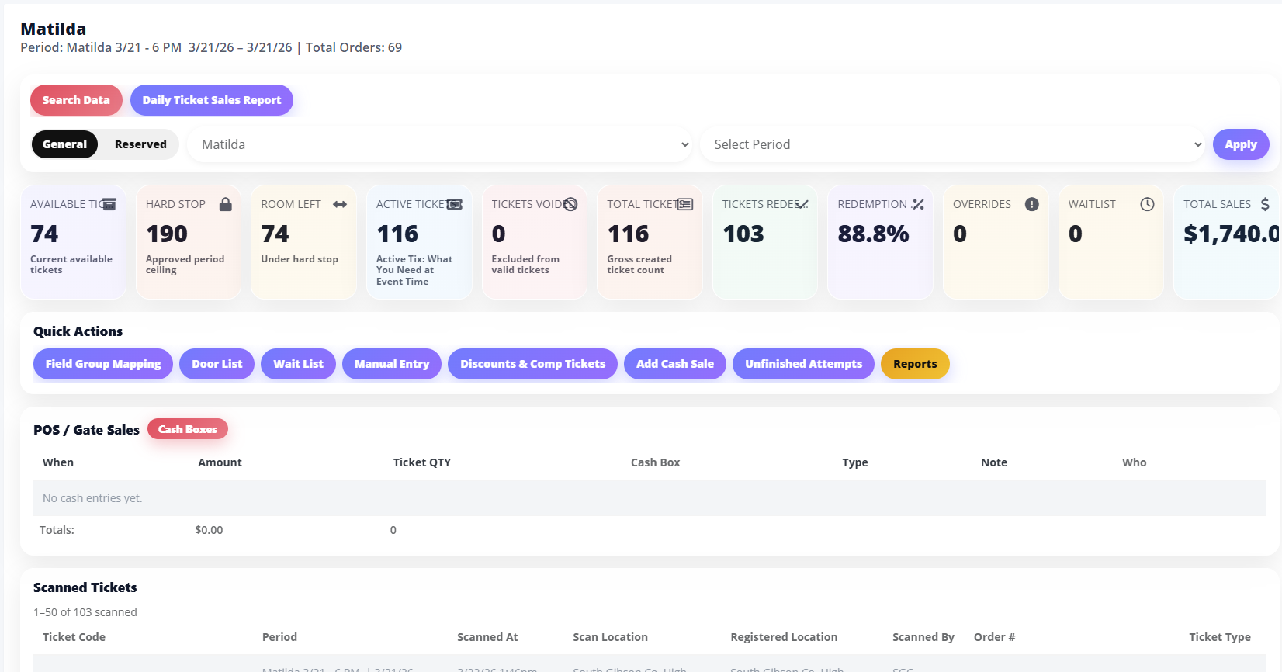Image resolution: width=1282 pixels, height=672 pixels.
Task: Click the 'No cash entries yet.' row
Action: tap(650, 498)
